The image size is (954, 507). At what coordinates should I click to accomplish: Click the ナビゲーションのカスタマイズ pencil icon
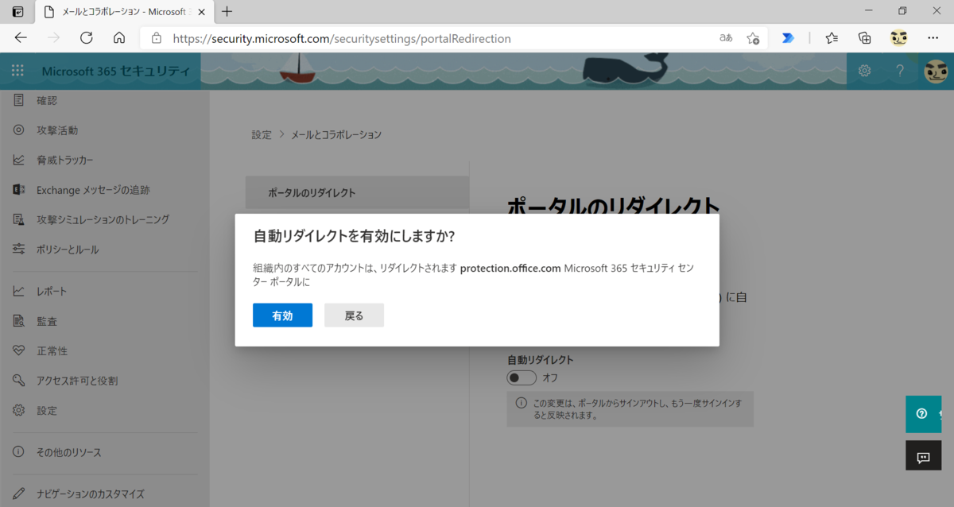(18, 493)
